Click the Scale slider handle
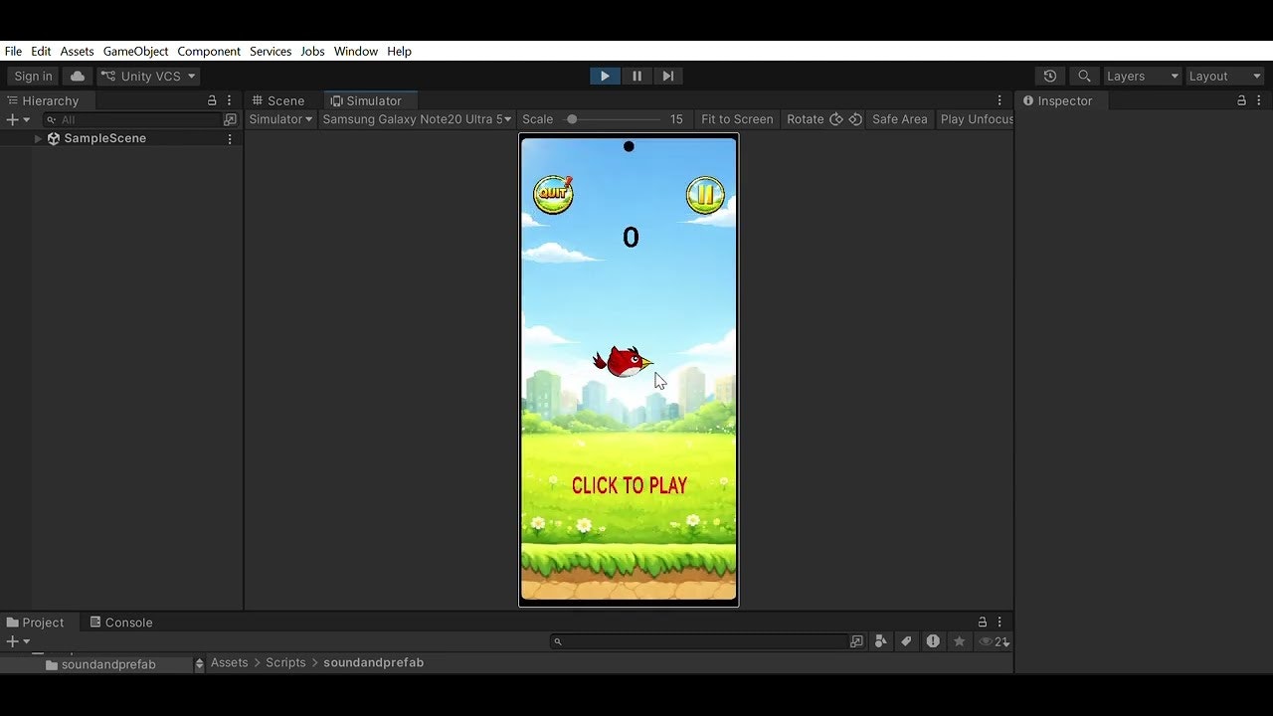This screenshot has height=716, width=1273. [x=572, y=119]
